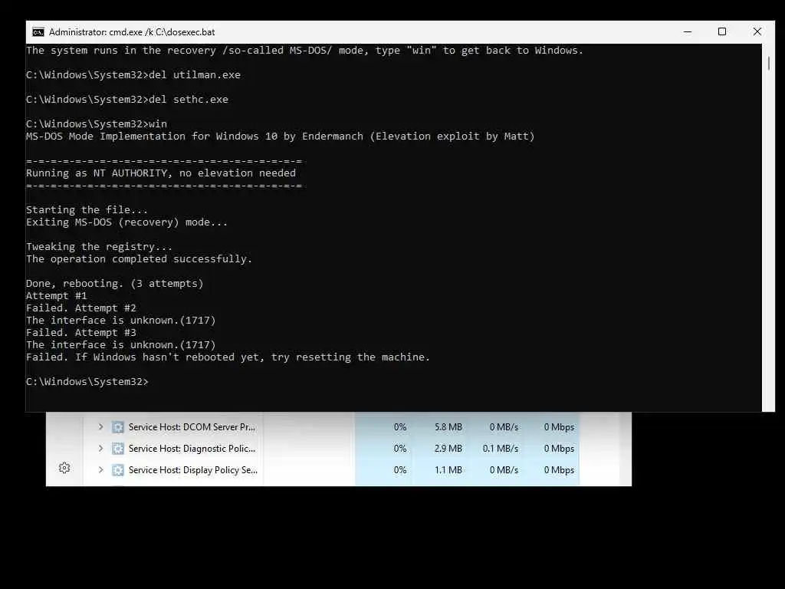The image size is (785, 589).
Task: Click the 5.8 MB memory value
Action: tap(448, 427)
